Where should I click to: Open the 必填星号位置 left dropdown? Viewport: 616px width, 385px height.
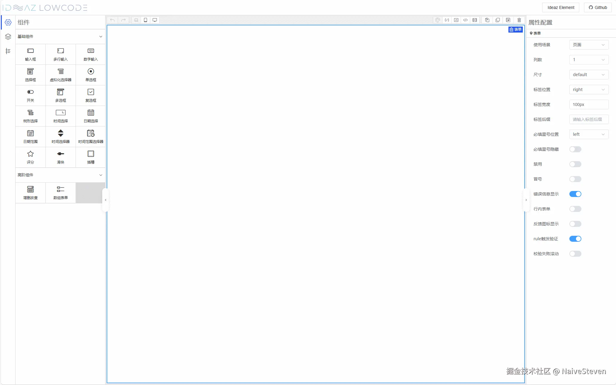589,134
